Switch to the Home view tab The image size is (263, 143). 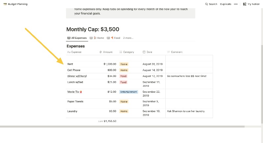point(97,38)
